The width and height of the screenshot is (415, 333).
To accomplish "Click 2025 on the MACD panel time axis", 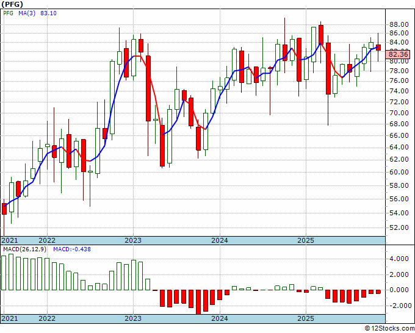I will pos(306,318).
